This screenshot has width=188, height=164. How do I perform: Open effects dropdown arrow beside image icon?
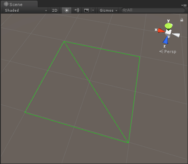pyautogui.click(x=93, y=10)
